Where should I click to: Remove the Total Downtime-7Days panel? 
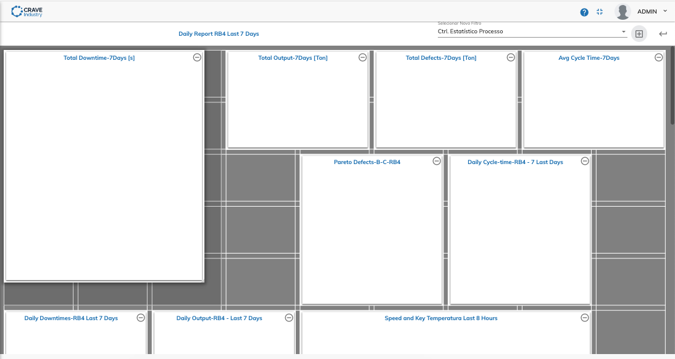(x=197, y=57)
